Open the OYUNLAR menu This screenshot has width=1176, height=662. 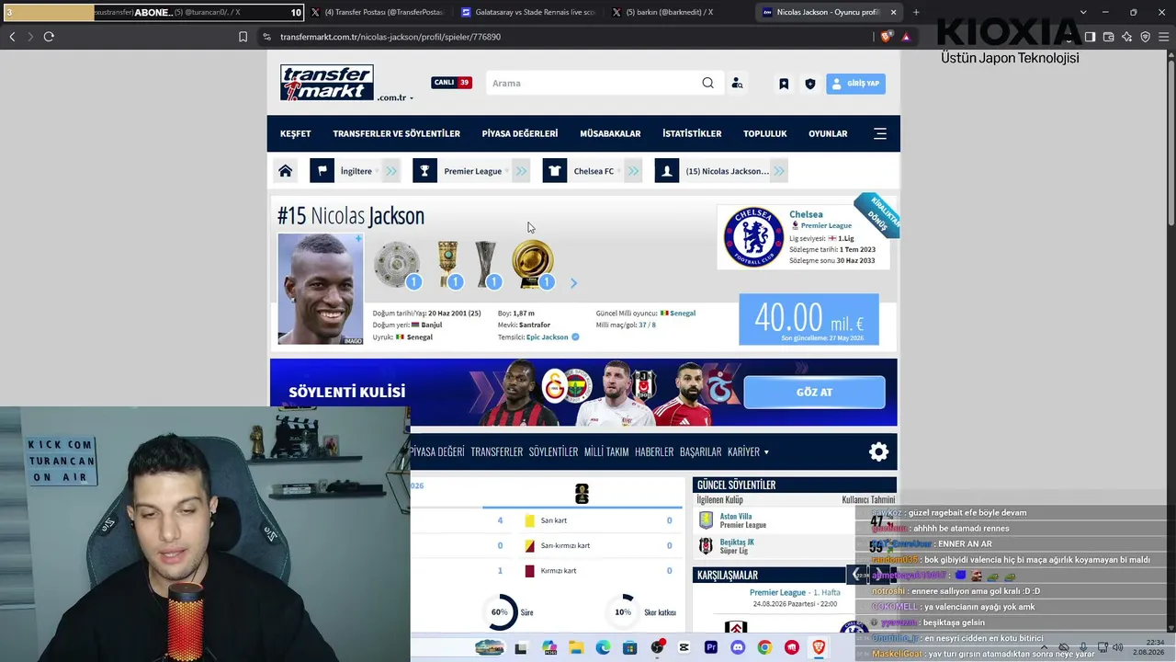828,133
